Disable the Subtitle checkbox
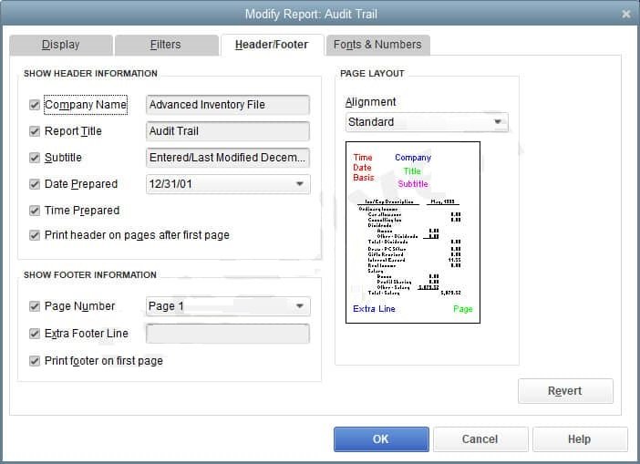Screen dimensions: 640x464 pyautogui.click(x=35, y=158)
